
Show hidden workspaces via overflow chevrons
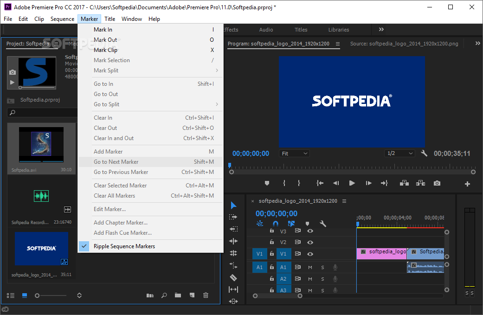click(x=381, y=30)
